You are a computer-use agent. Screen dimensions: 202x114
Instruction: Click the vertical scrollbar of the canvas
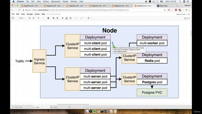191,33
